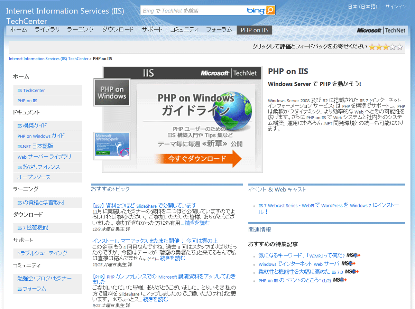Open the ライブラリ navigation tab

pyautogui.click(x=47, y=30)
